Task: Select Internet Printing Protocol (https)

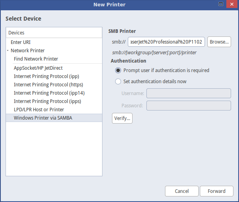Action: (48, 84)
